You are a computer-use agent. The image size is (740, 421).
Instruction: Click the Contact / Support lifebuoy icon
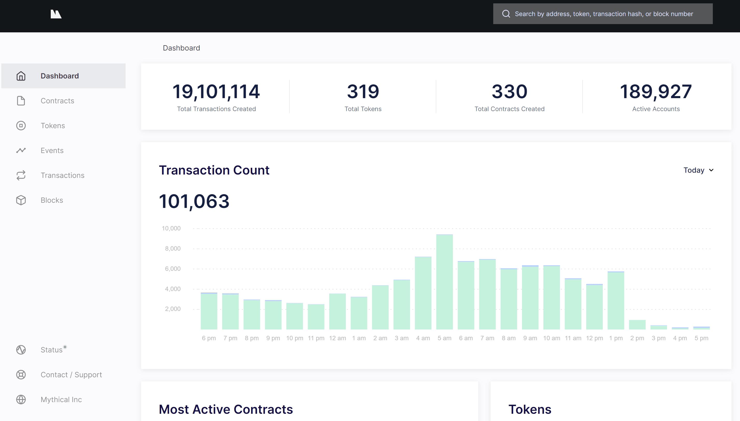pos(21,375)
